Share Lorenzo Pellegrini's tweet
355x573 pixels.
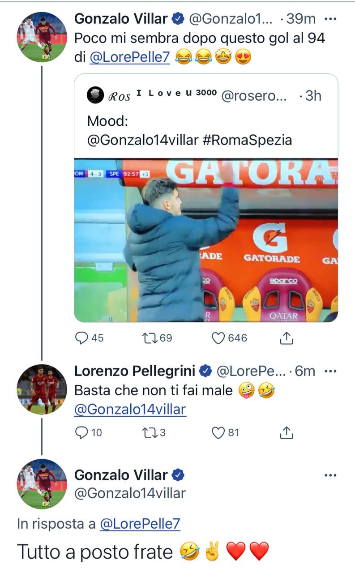(x=287, y=432)
